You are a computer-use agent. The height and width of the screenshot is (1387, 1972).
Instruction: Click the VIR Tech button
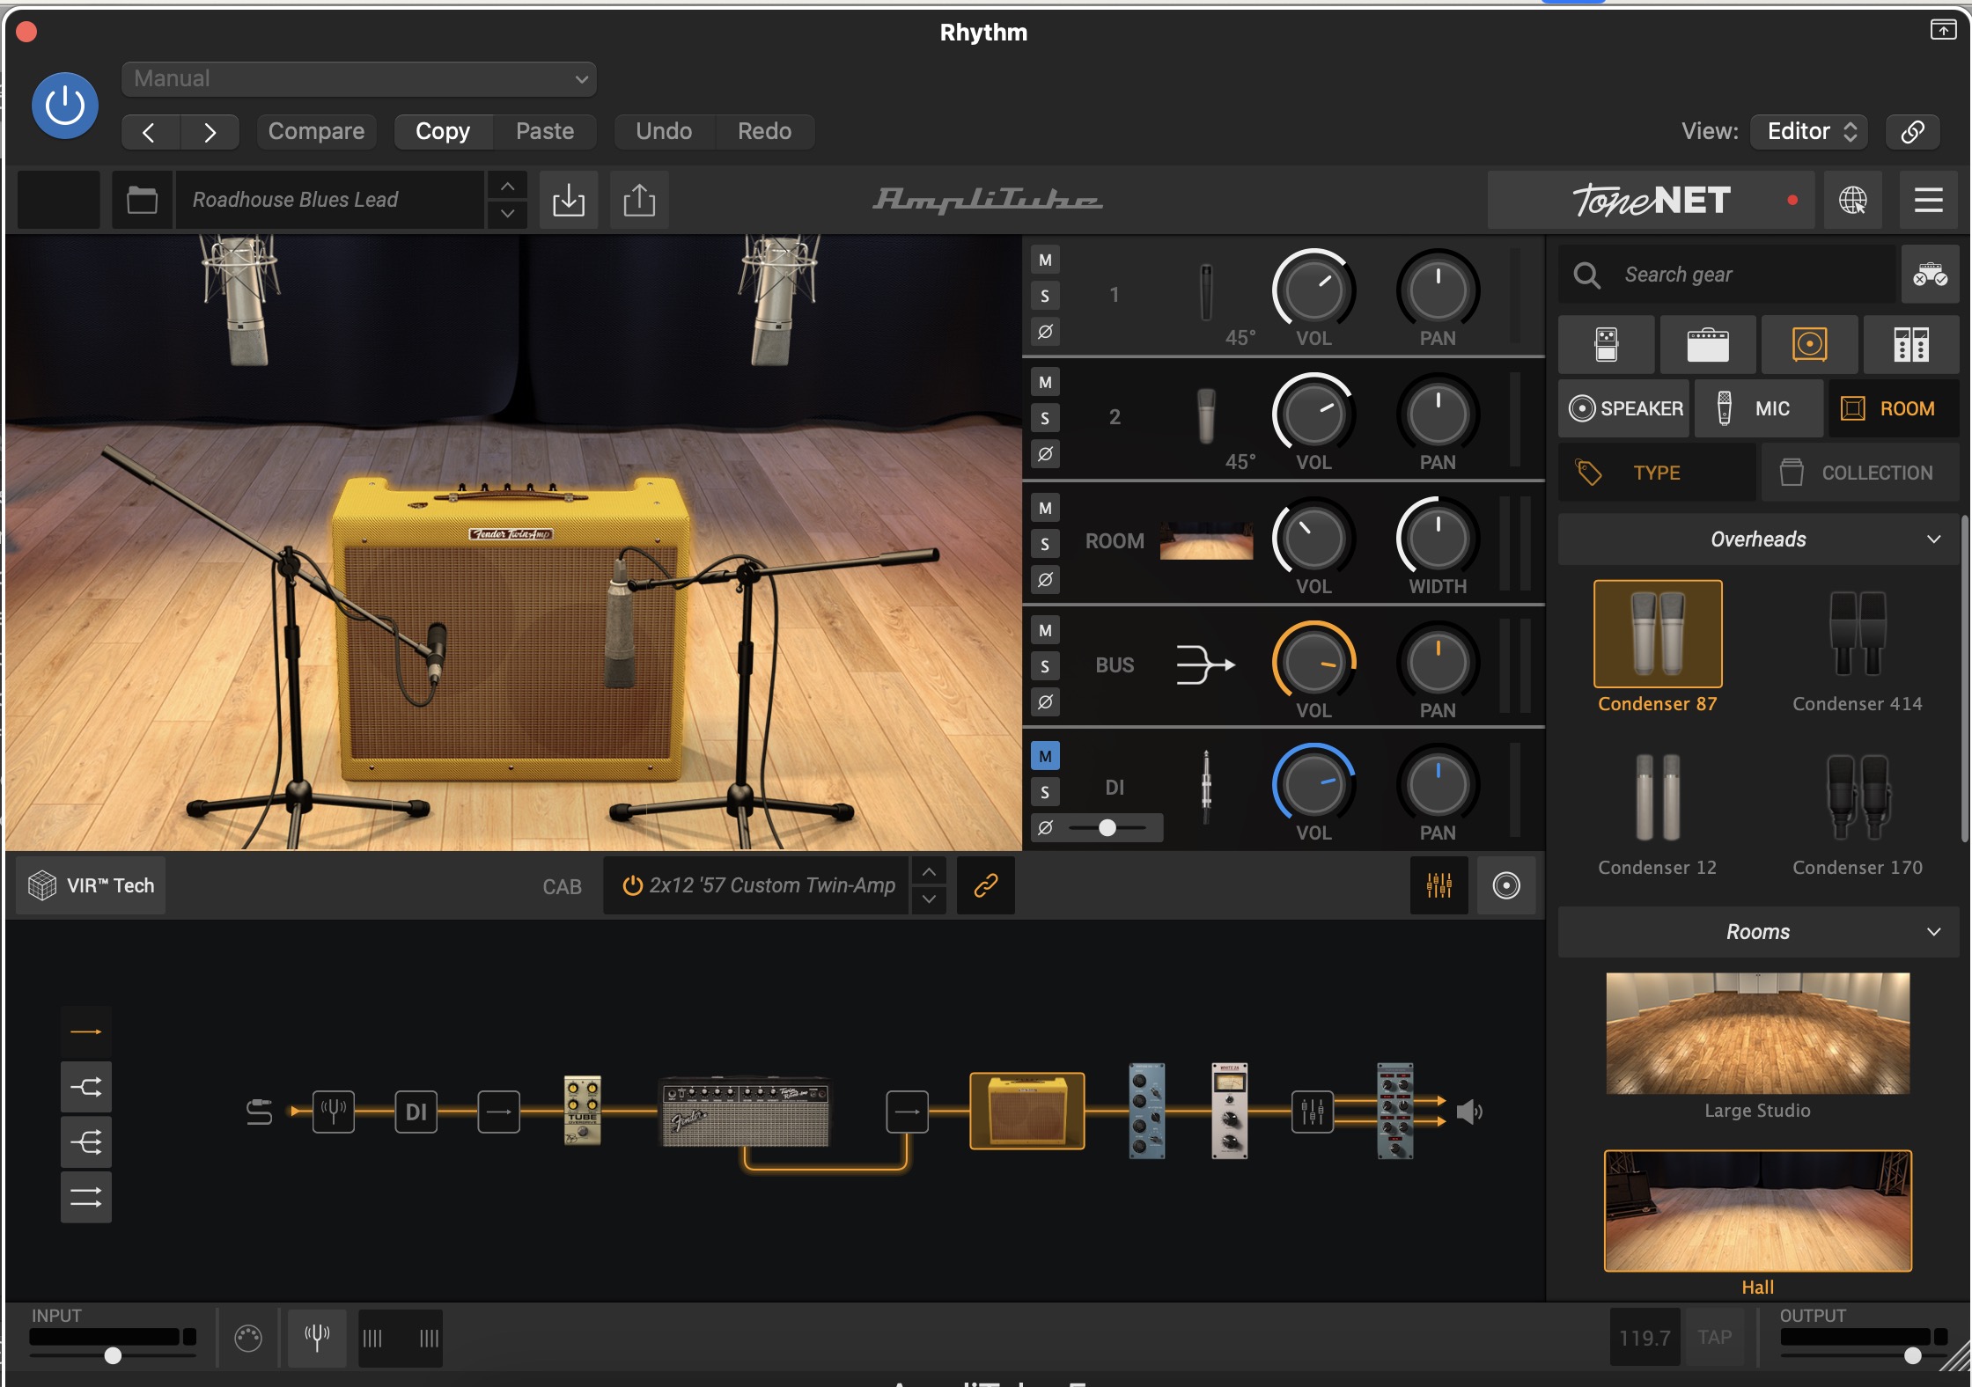pyautogui.click(x=91, y=886)
